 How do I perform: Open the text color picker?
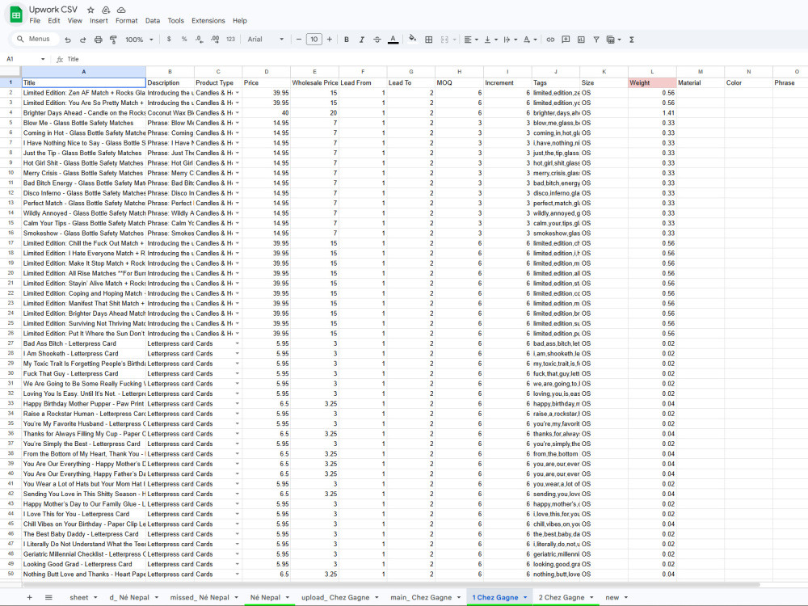pyautogui.click(x=393, y=39)
